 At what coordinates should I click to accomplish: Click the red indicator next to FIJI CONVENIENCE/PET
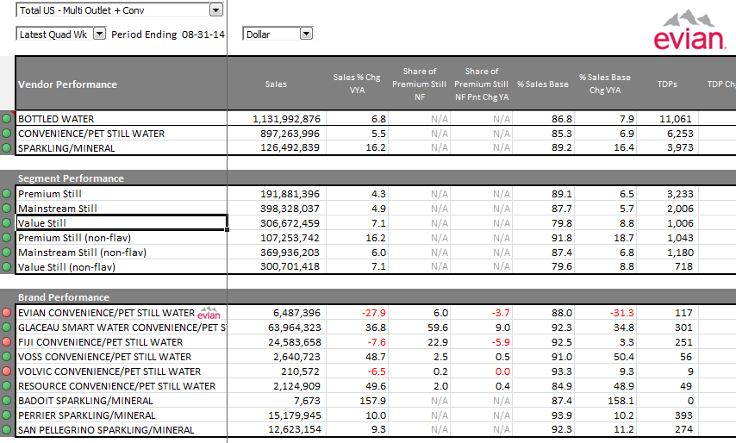(x=7, y=342)
